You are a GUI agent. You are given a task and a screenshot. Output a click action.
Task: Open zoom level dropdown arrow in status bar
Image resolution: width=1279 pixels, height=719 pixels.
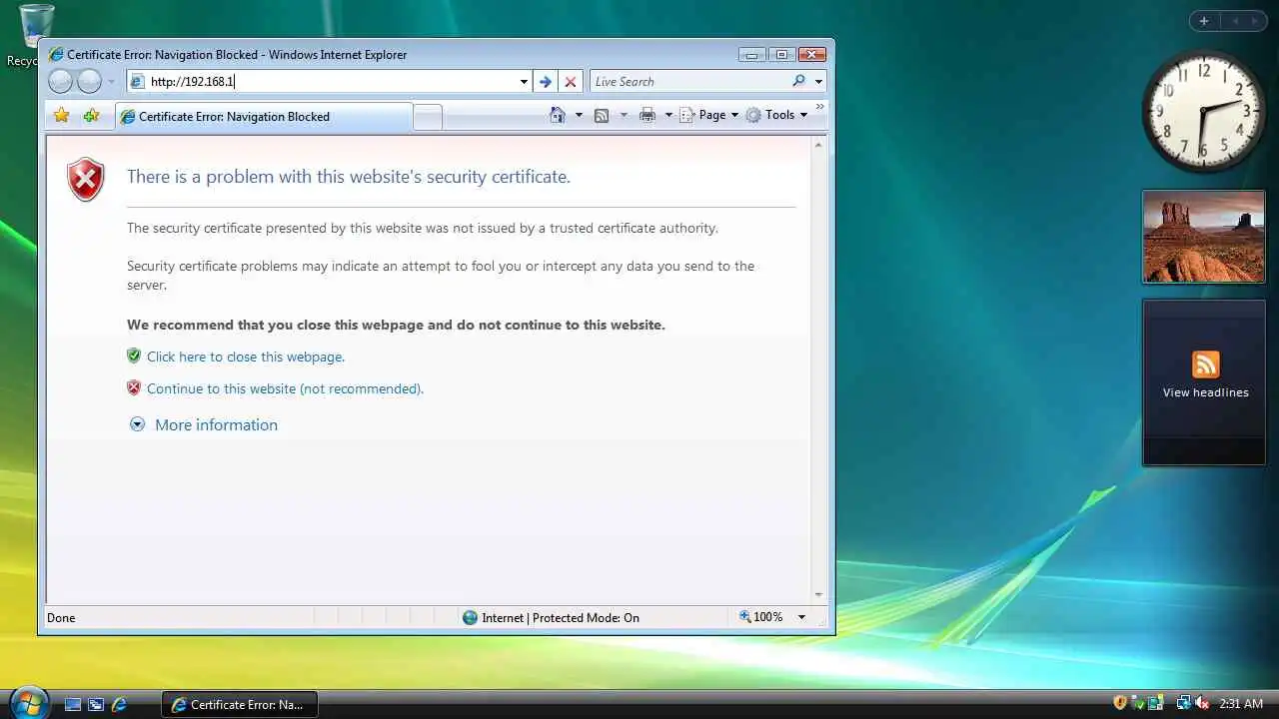coord(801,617)
